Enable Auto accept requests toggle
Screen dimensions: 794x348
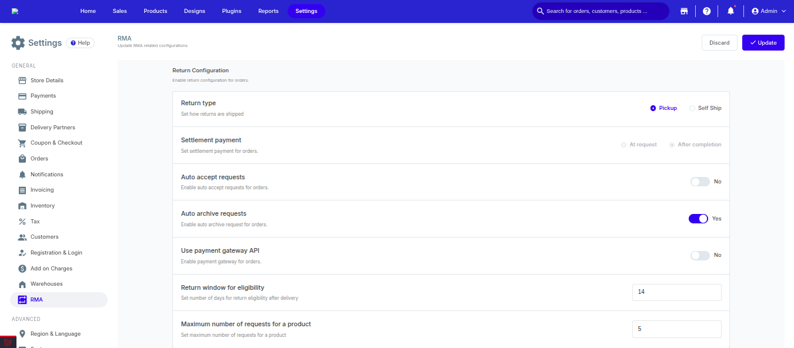tap(700, 182)
